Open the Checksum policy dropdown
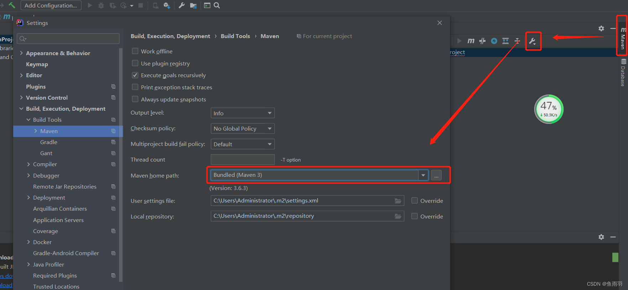 coord(242,128)
